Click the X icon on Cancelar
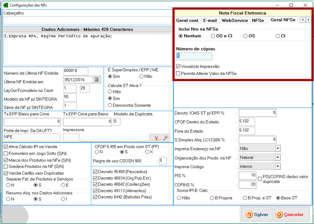The image size is (314, 224). [279, 215]
